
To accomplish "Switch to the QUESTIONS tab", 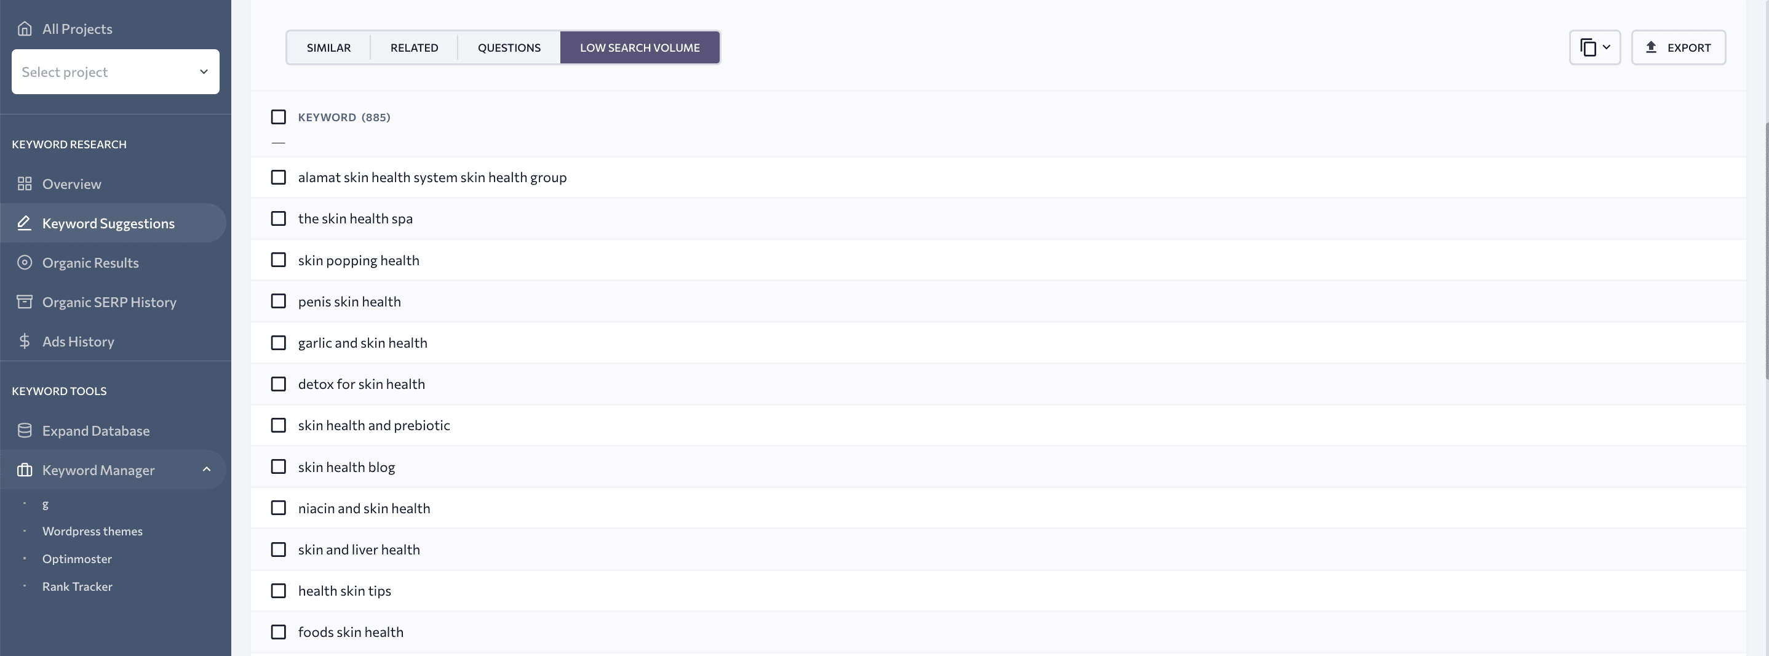I will (x=509, y=47).
